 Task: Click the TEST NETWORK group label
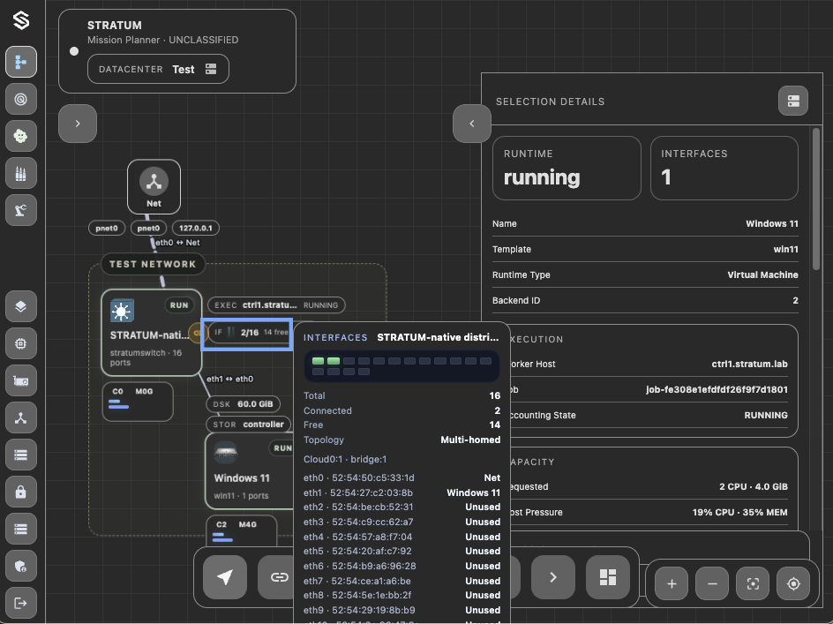coord(153,264)
